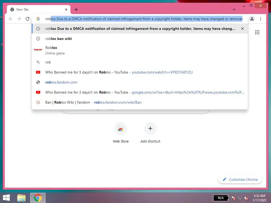Click the globe icon beside roblox.fandom.com
Viewport: 271px width, 203px height.
coord(38,82)
